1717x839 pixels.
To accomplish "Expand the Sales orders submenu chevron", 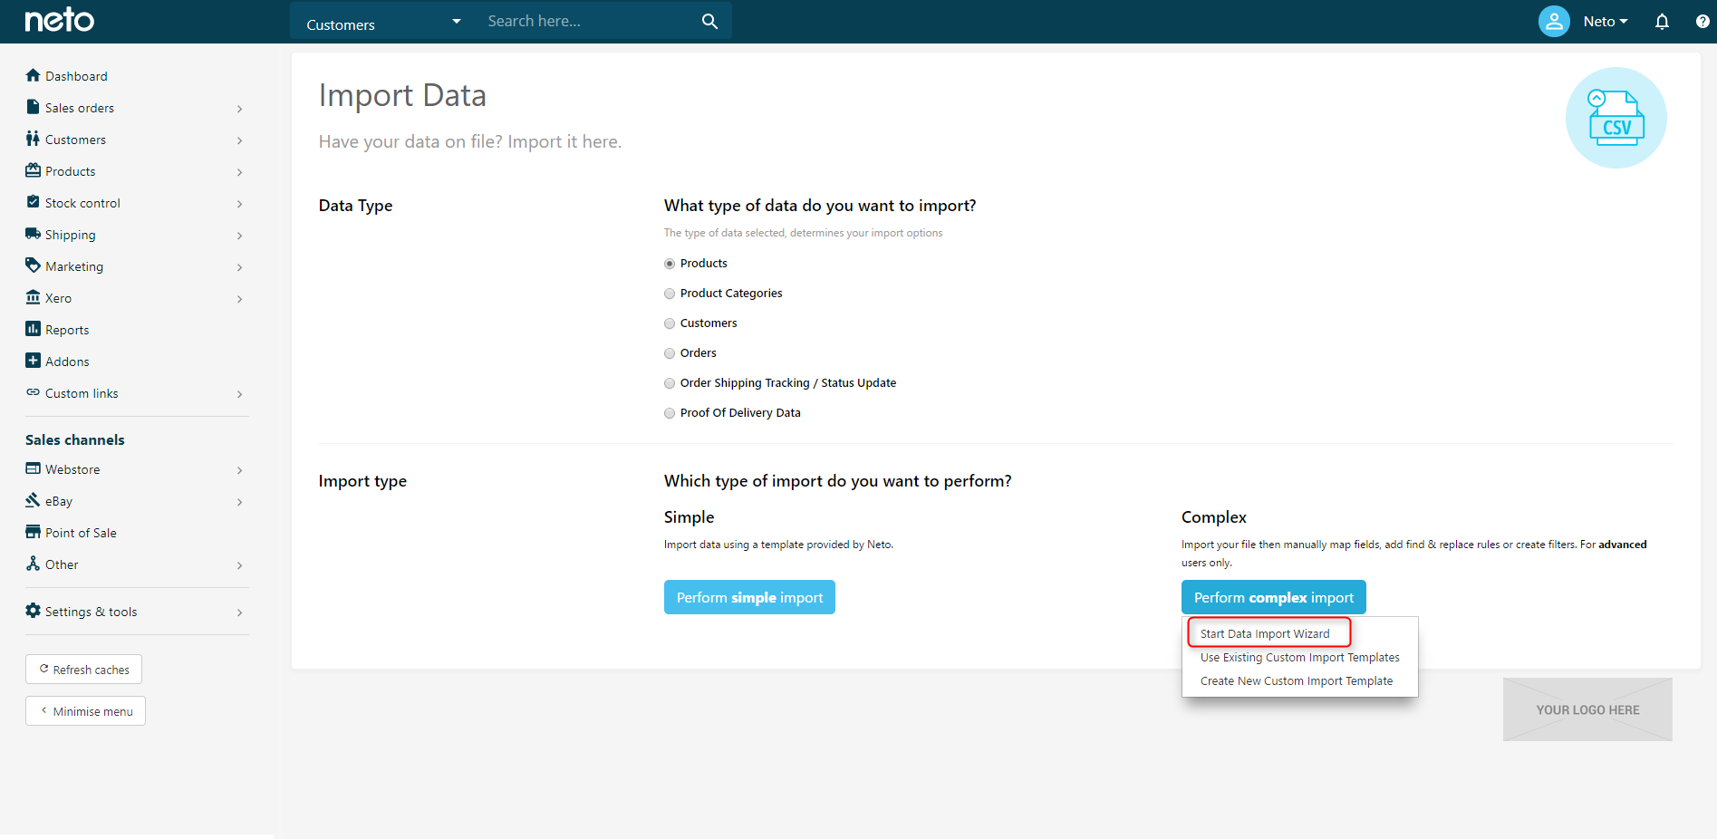I will [x=239, y=109].
